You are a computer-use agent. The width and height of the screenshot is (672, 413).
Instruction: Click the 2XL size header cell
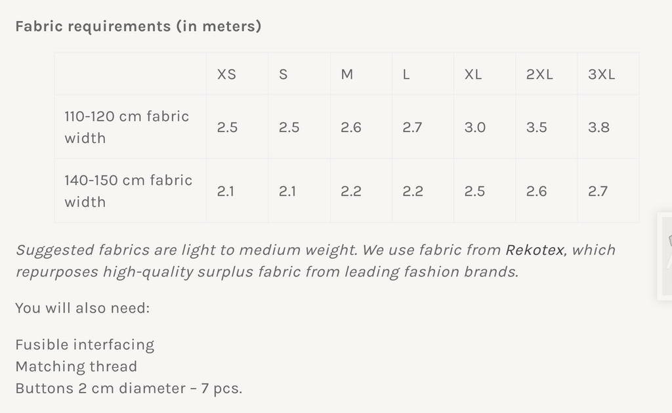(539, 74)
